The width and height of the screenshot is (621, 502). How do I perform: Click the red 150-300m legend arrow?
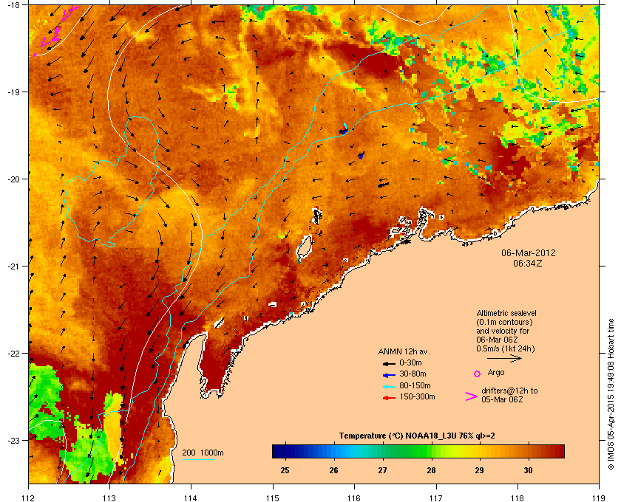[389, 398]
